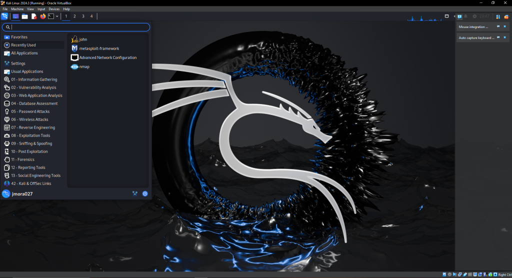Open the file manager from the panel
The width and height of the screenshot is (512, 278).
(25, 16)
